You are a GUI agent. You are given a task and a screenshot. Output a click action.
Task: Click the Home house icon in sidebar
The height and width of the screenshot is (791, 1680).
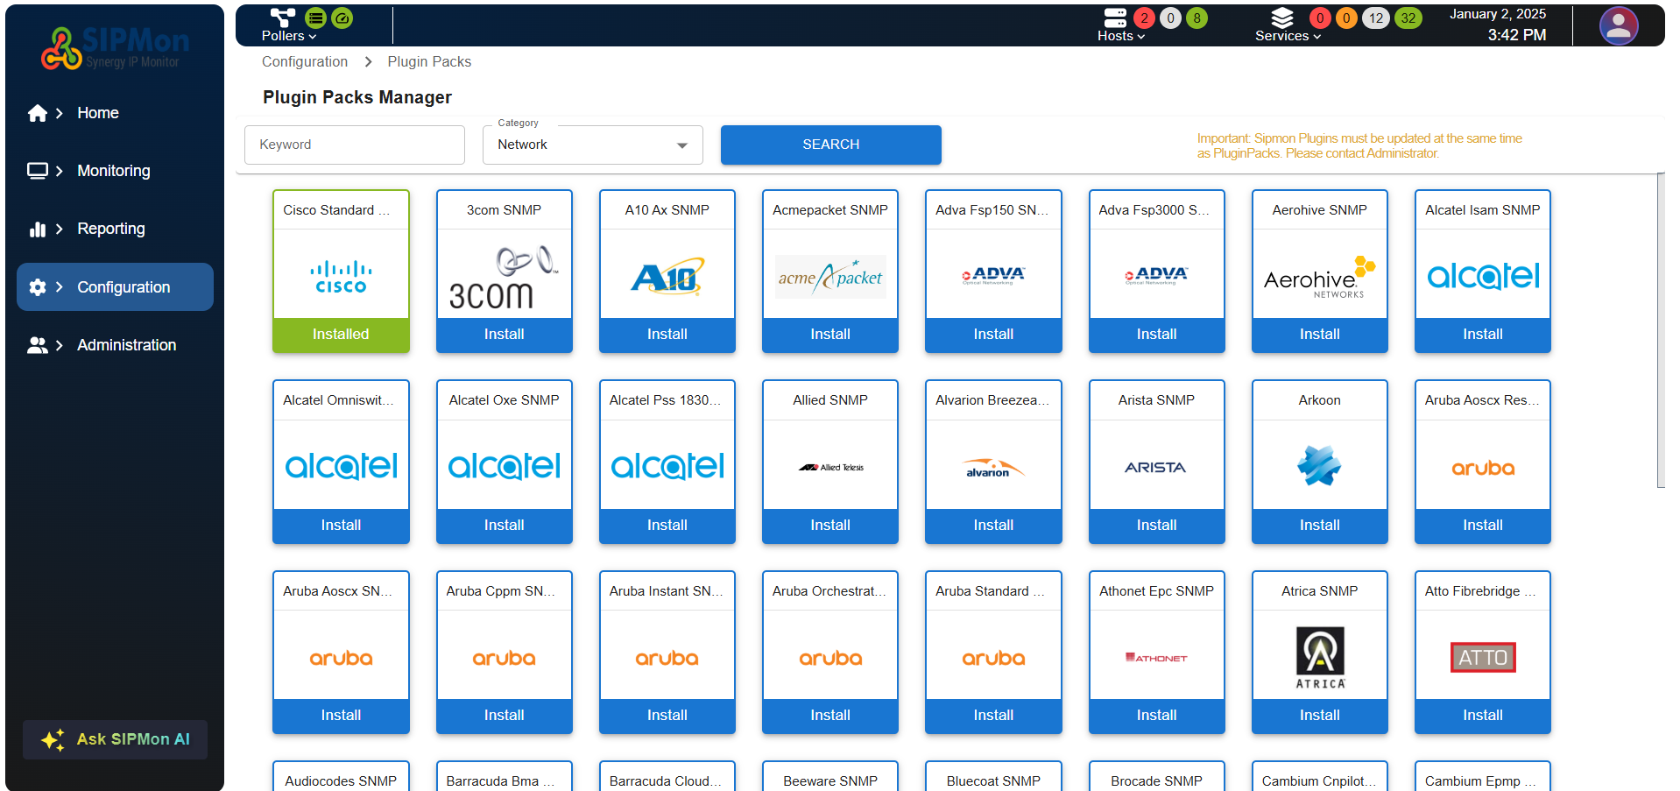pyautogui.click(x=38, y=113)
